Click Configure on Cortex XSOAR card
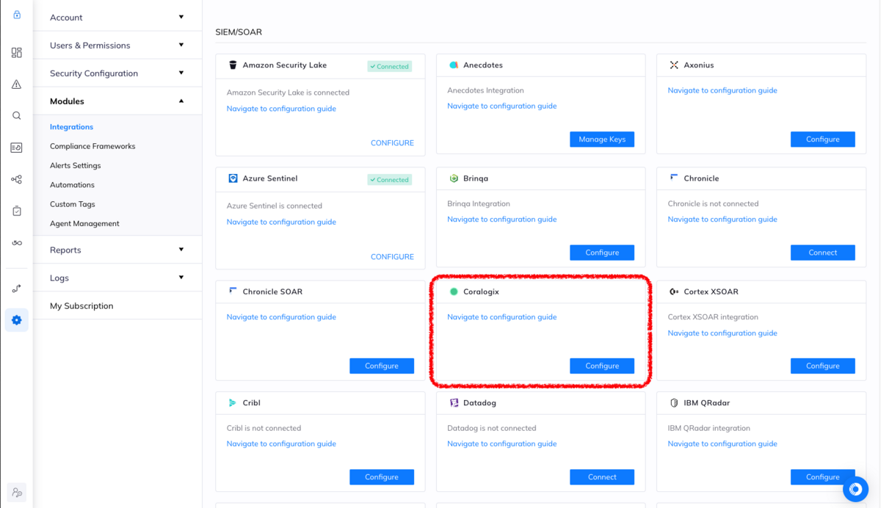Image resolution: width=881 pixels, height=508 pixels. coord(822,366)
